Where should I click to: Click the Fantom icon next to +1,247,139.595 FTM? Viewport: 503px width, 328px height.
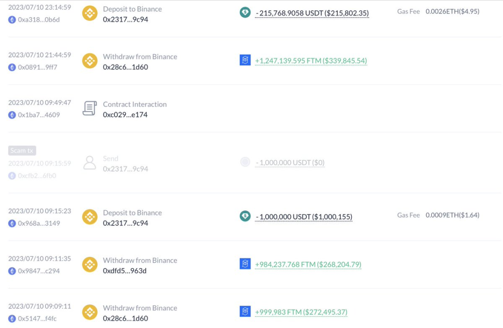click(x=245, y=60)
